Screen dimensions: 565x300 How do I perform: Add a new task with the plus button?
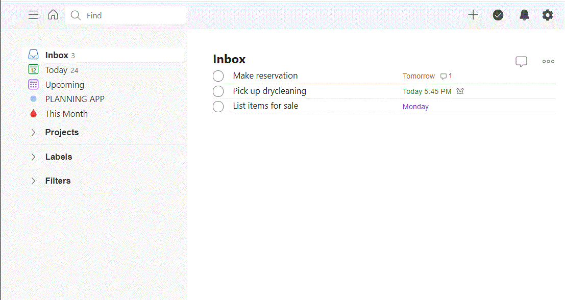[473, 15]
